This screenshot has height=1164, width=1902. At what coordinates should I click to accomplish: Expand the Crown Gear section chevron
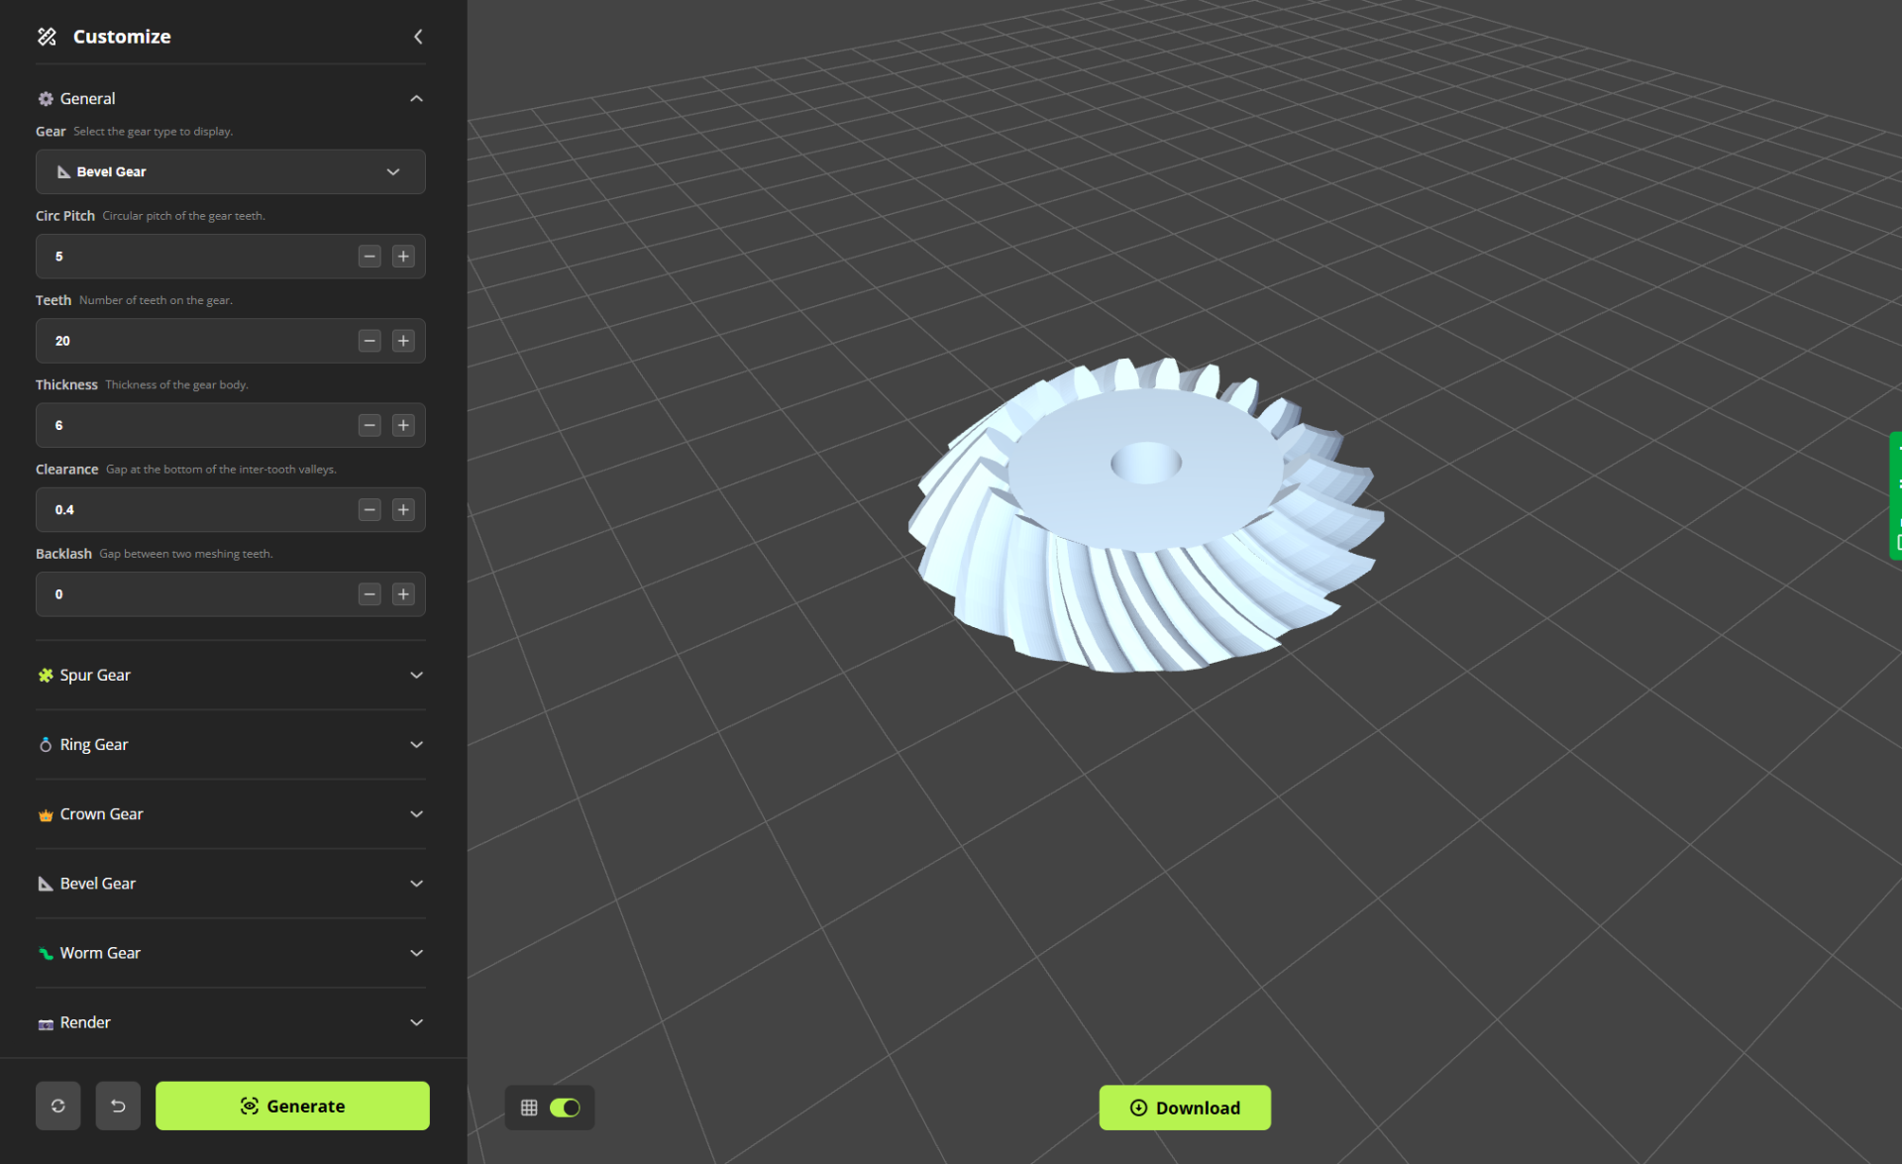pyautogui.click(x=416, y=814)
